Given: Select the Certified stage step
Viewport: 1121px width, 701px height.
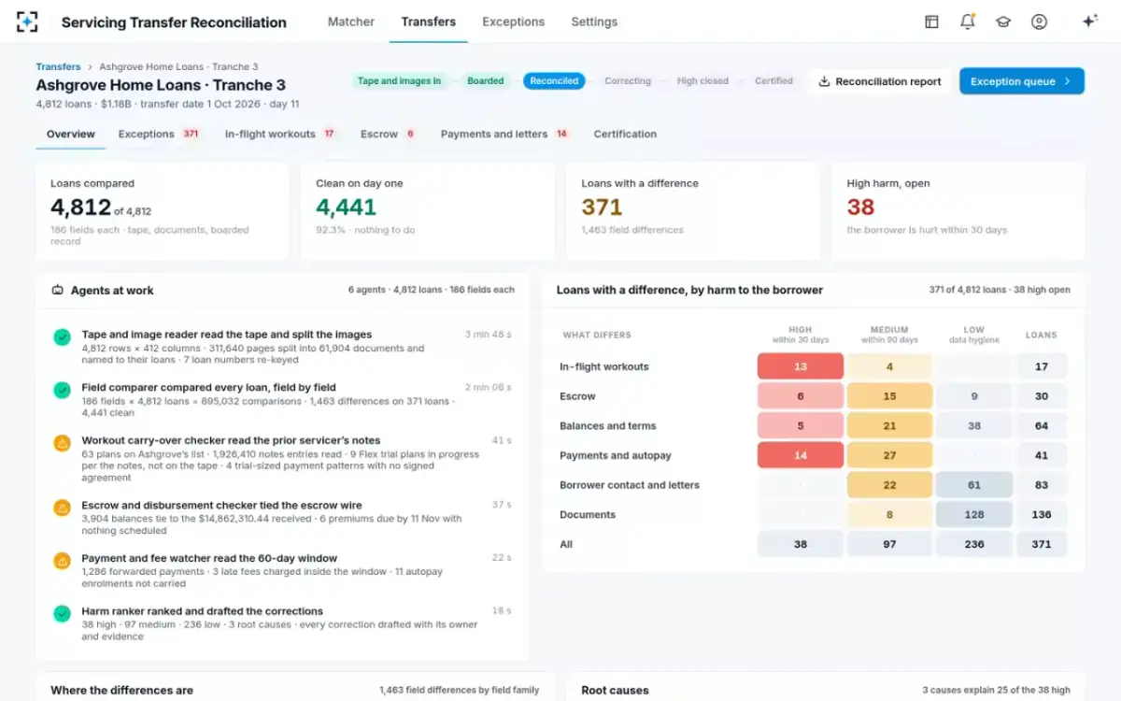Looking at the screenshot, I should [773, 81].
